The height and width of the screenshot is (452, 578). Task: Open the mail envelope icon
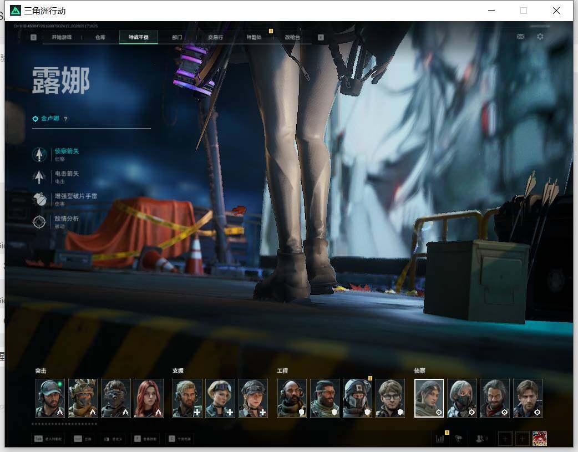click(x=520, y=37)
